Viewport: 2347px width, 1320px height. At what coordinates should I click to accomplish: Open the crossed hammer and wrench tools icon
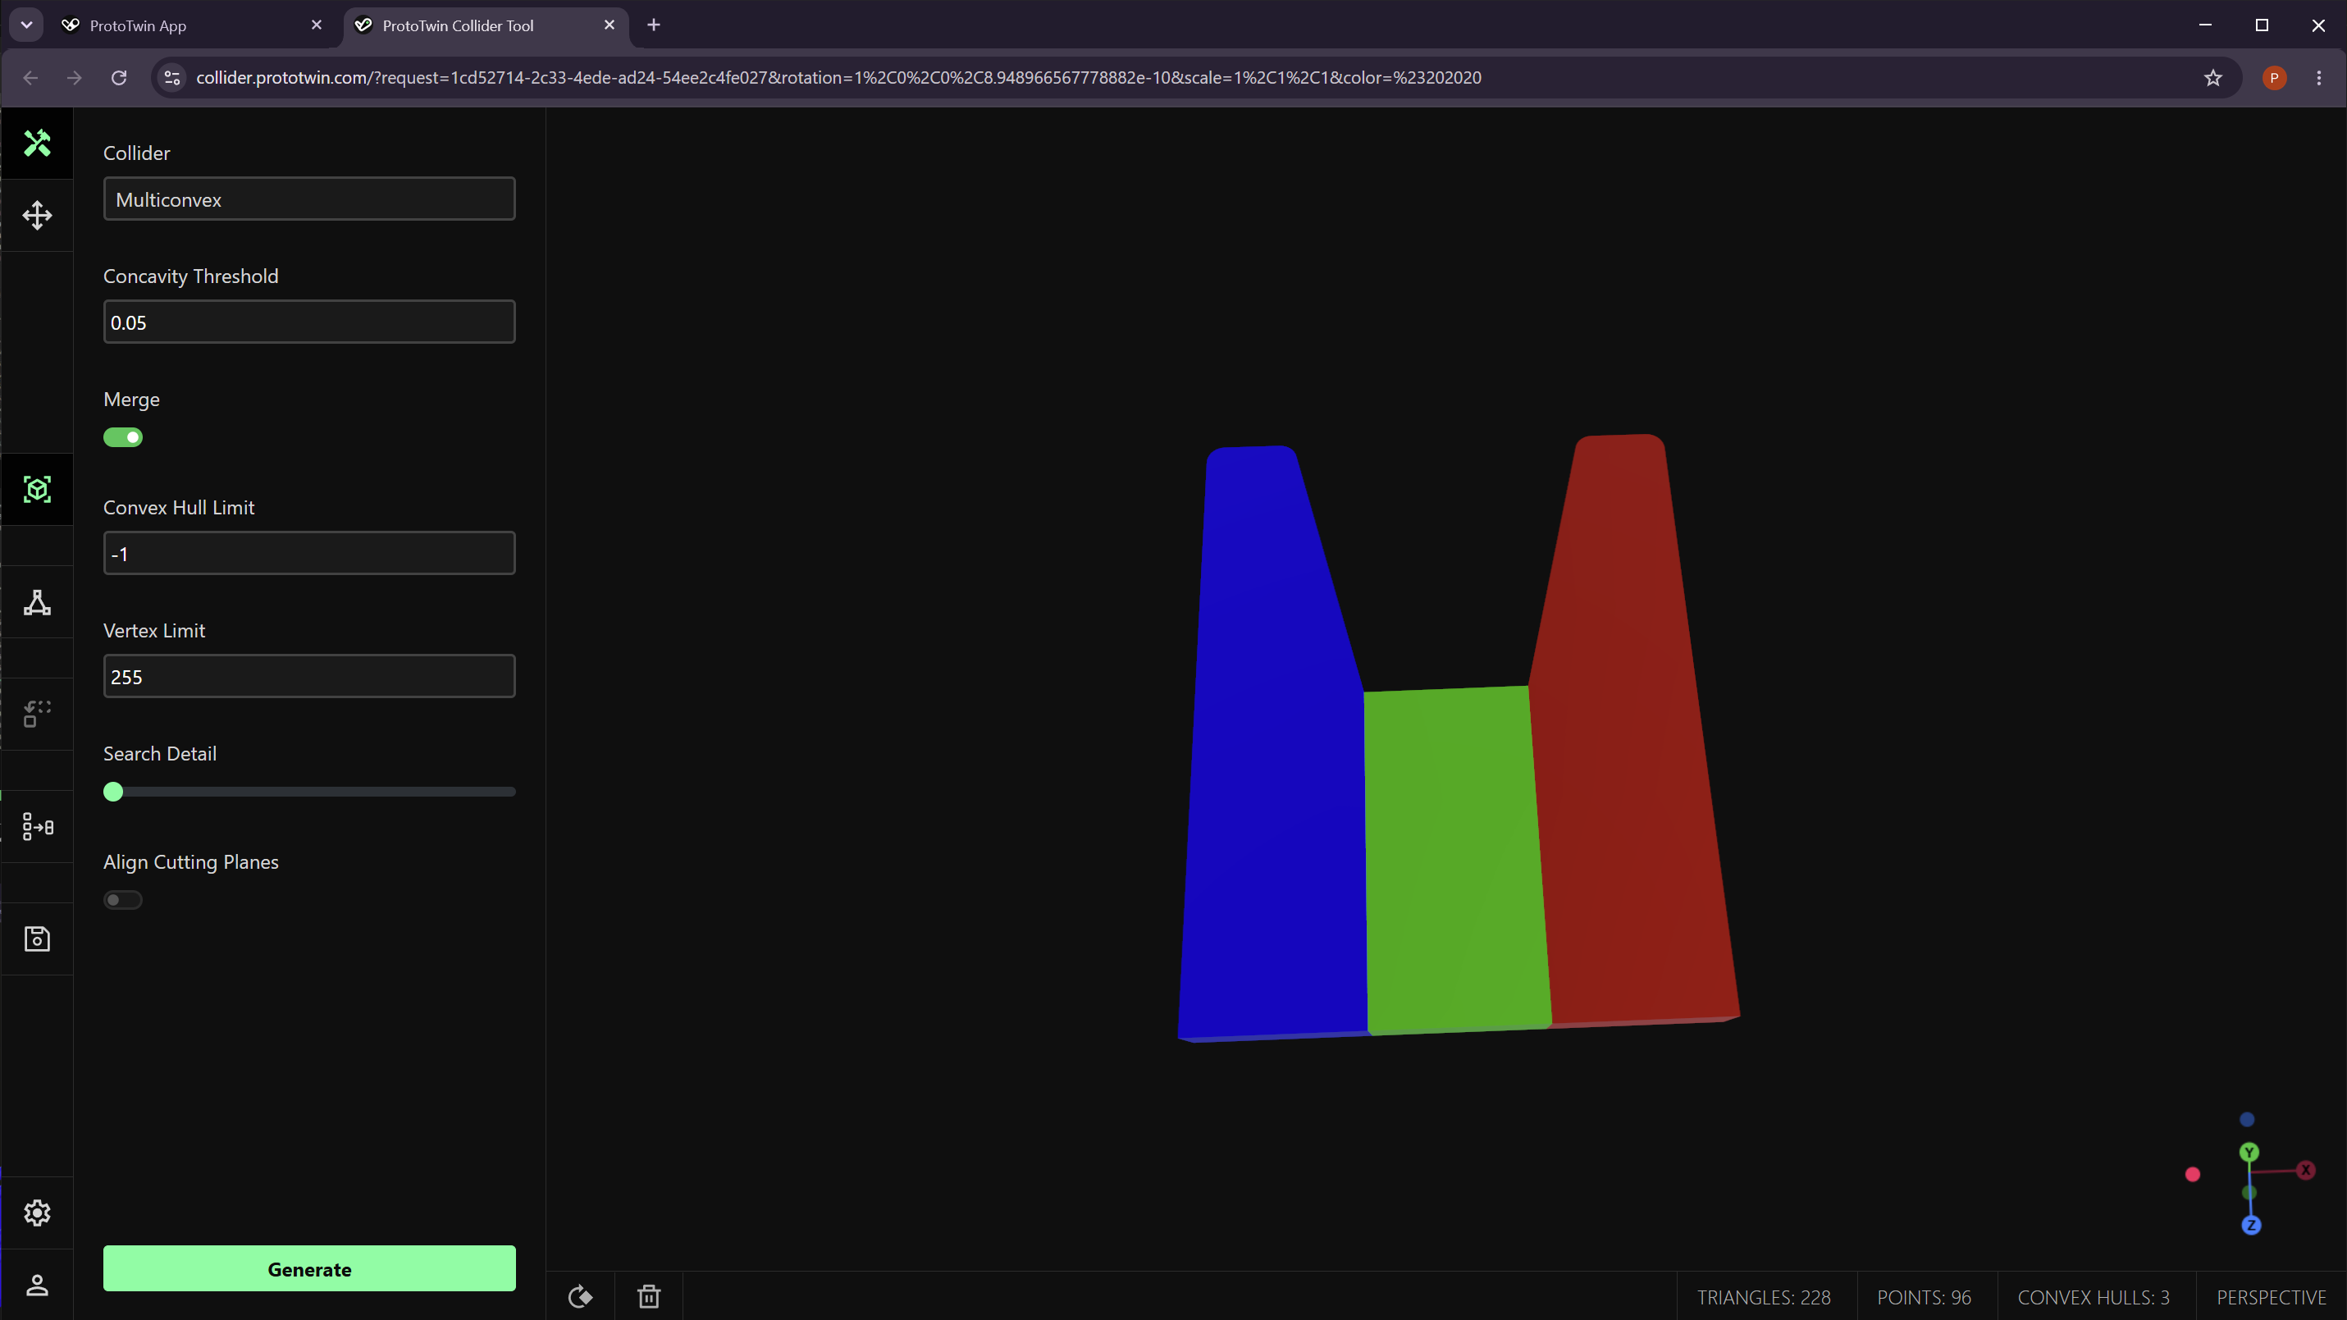click(38, 143)
